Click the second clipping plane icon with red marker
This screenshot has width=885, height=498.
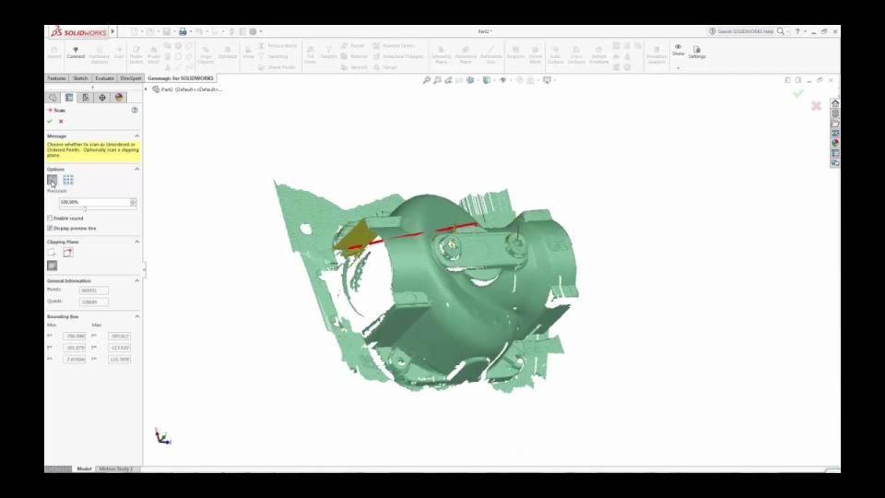(68, 253)
